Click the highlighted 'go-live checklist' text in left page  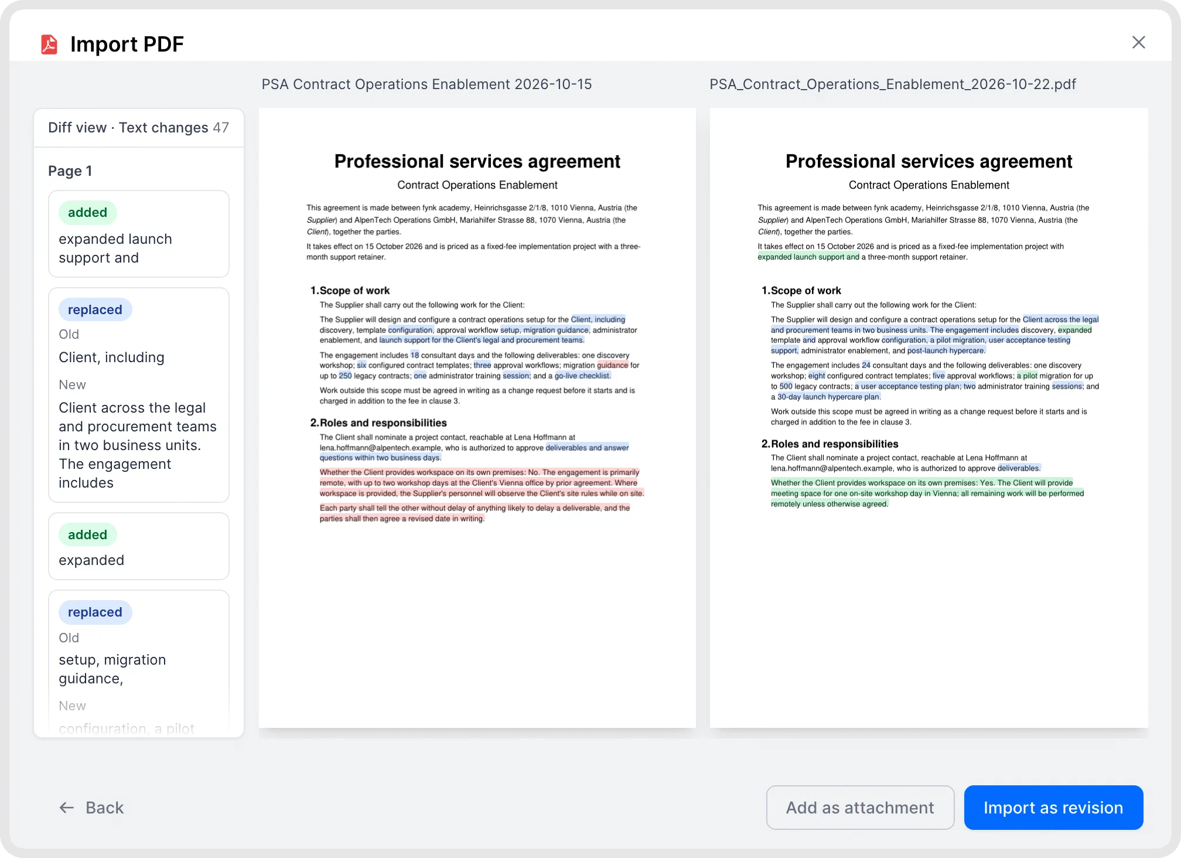582,376
